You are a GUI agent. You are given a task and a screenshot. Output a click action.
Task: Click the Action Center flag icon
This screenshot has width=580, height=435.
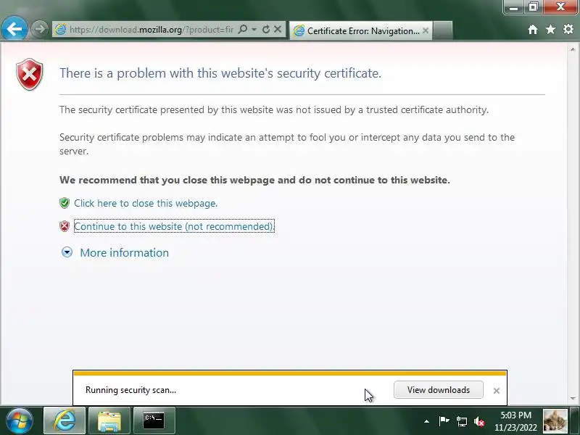tap(444, 421)
